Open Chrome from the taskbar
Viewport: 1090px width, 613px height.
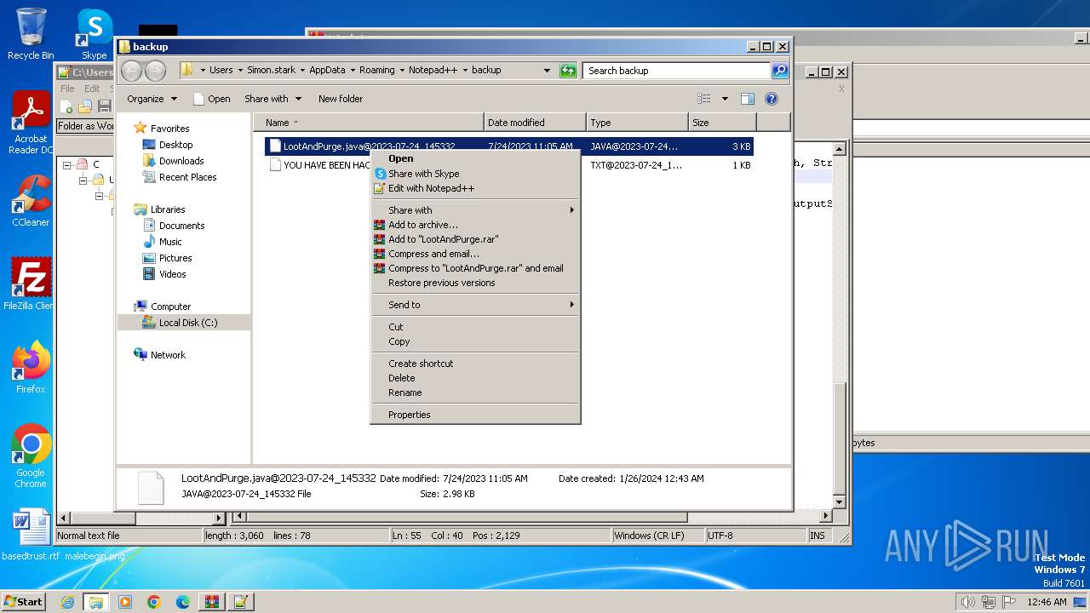(154, 602)
